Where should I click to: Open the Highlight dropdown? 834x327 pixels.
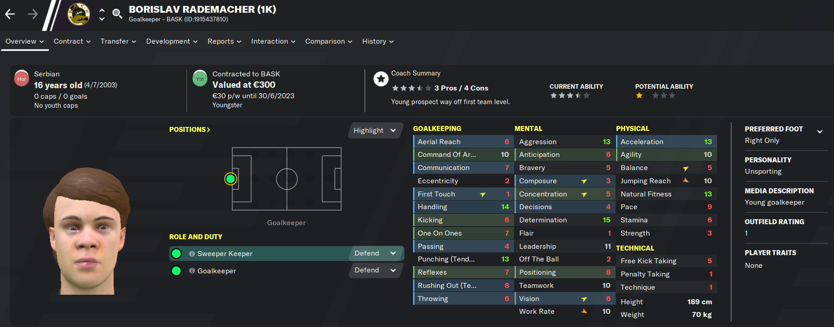click(x=376, y=131)
